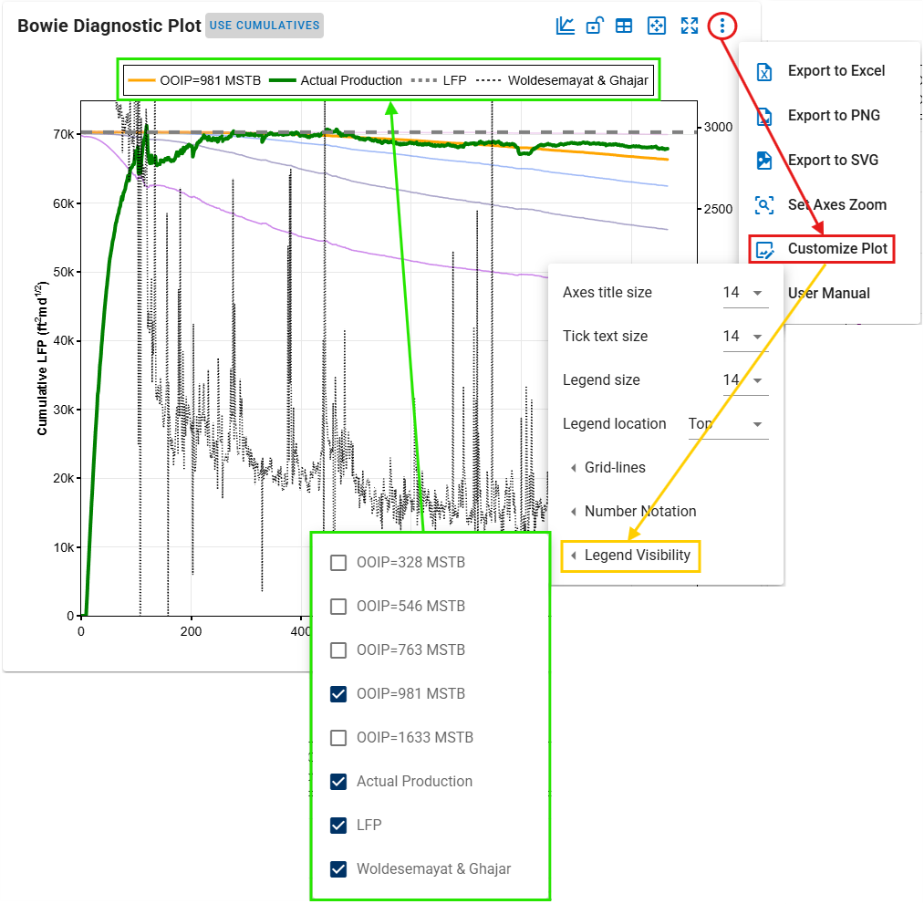Image resolution: width=924 pixels, height=904 pixels.
Task: Click the unlock padlock icon
Action: click(x=594, y=26)
